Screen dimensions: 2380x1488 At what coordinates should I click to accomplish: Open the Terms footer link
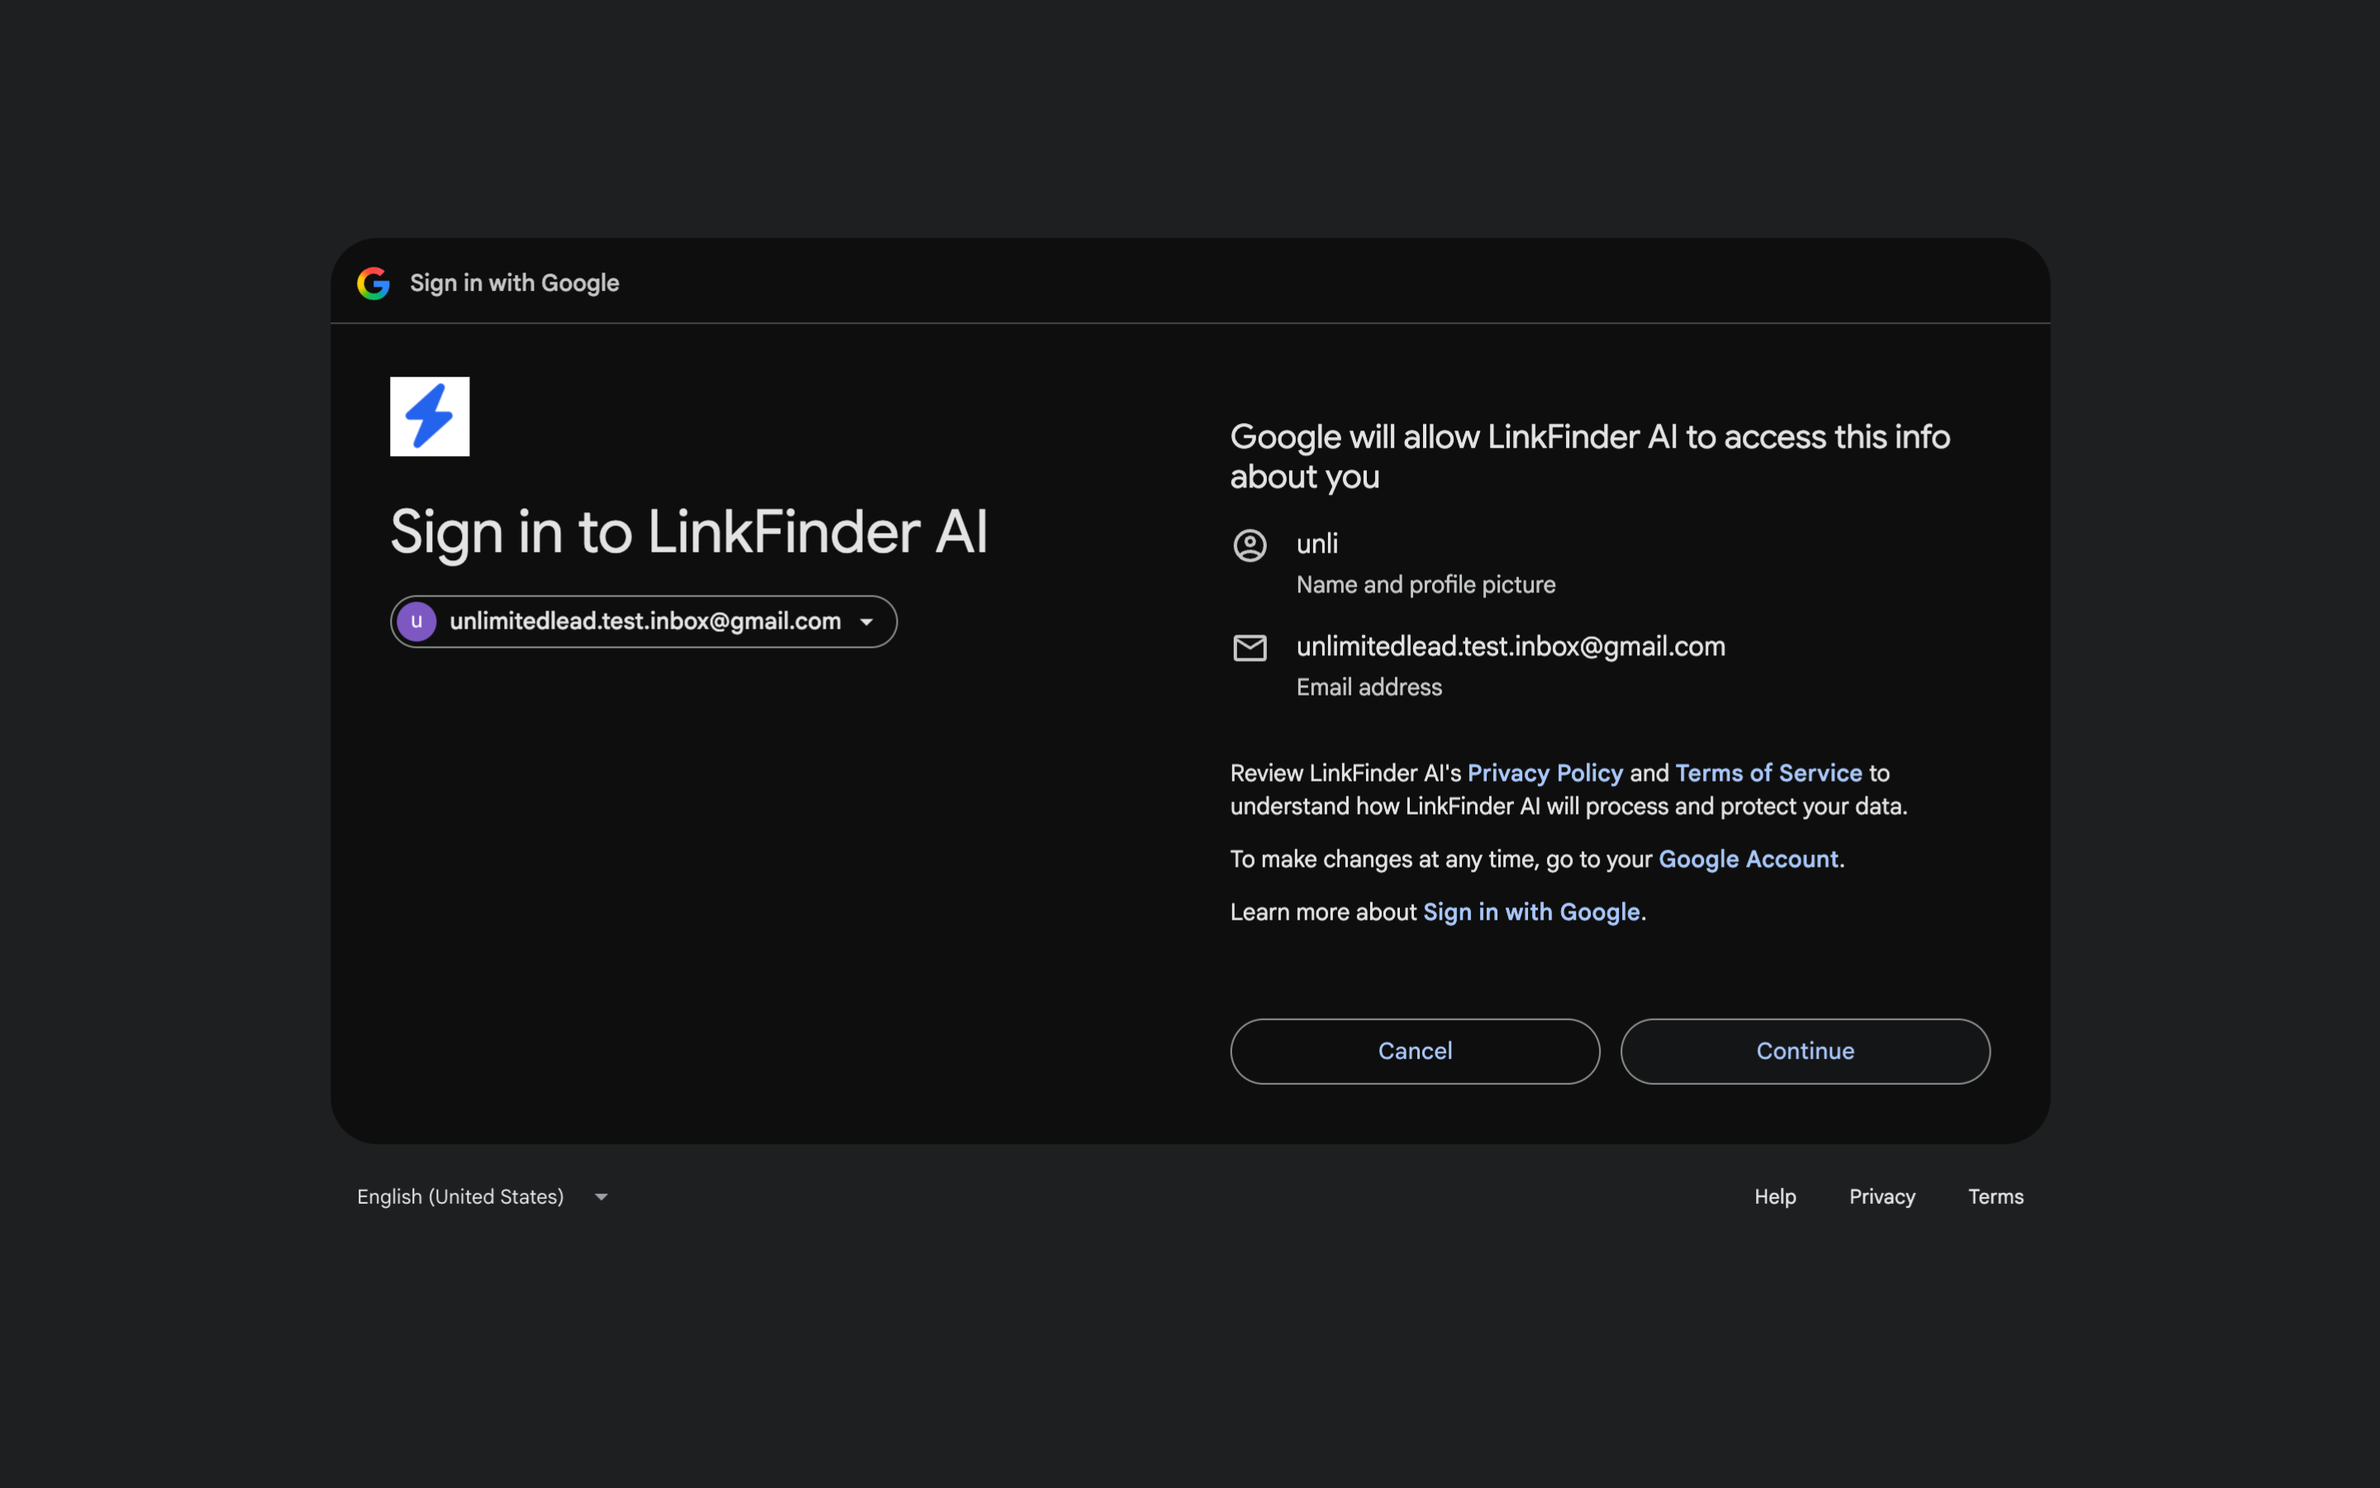click(x=1995, y=1196)
